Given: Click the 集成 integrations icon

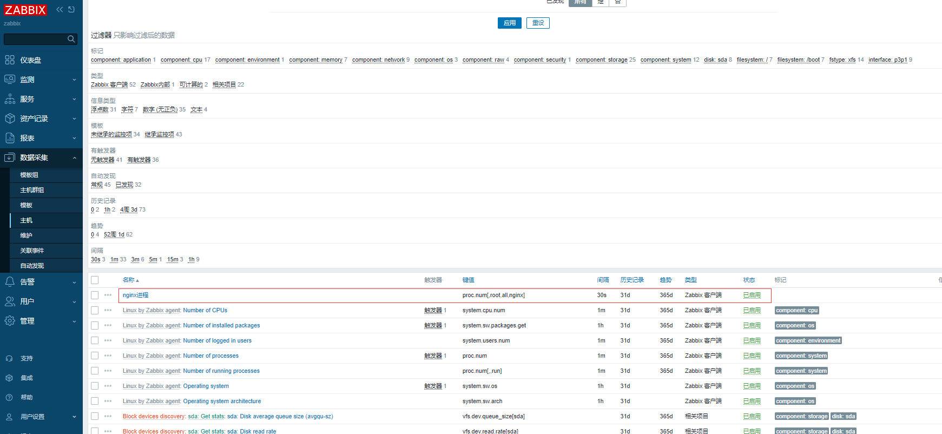Looking at the screenshot, I should (x=9, y=378).
